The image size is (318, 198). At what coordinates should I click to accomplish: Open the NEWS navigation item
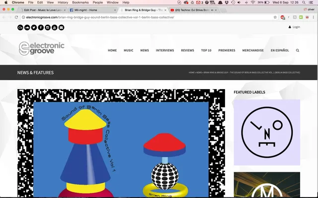click(x=145, y=50)
